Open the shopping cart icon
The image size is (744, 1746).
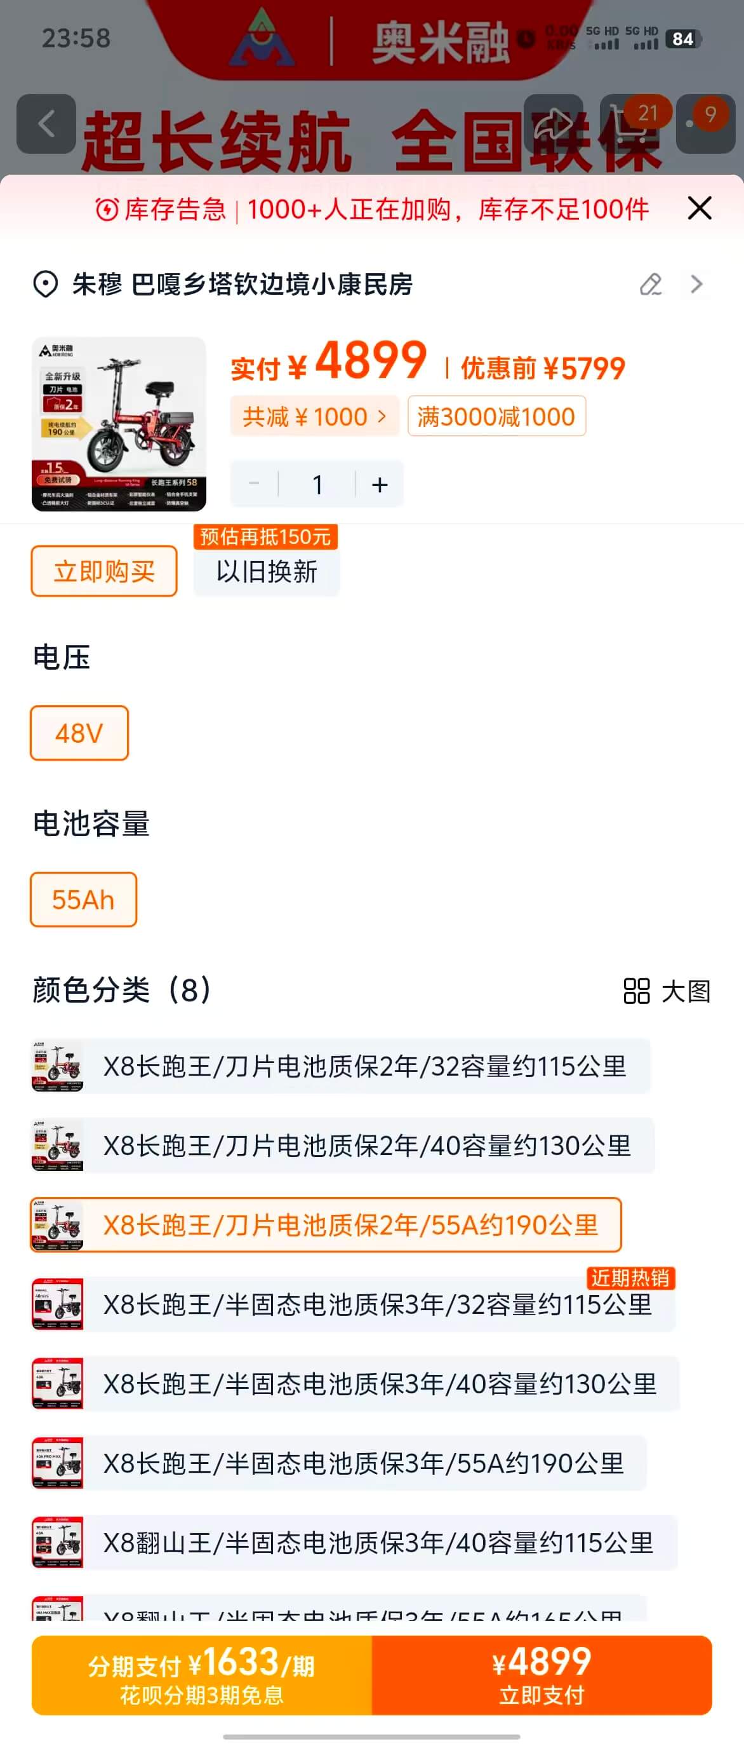(629, 124)
